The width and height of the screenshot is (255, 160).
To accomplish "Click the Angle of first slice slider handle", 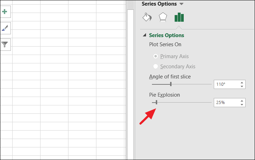I will tap(170, 84).
